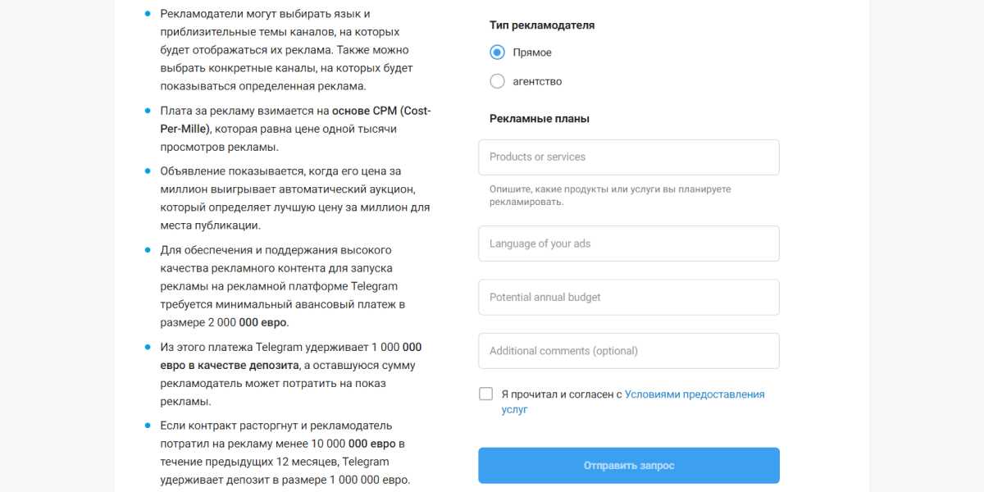Click the "Прямое" option label text
Screen dimensions: 984x492
coord(532,52)
